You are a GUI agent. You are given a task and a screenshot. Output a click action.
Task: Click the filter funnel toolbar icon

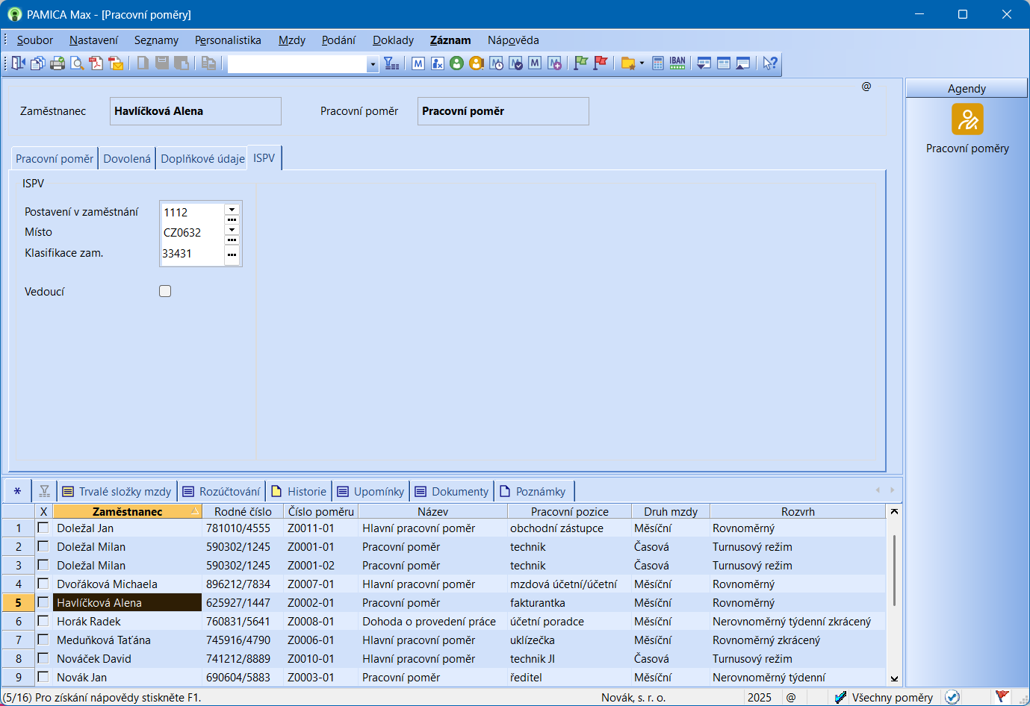(x=391, y=63)
